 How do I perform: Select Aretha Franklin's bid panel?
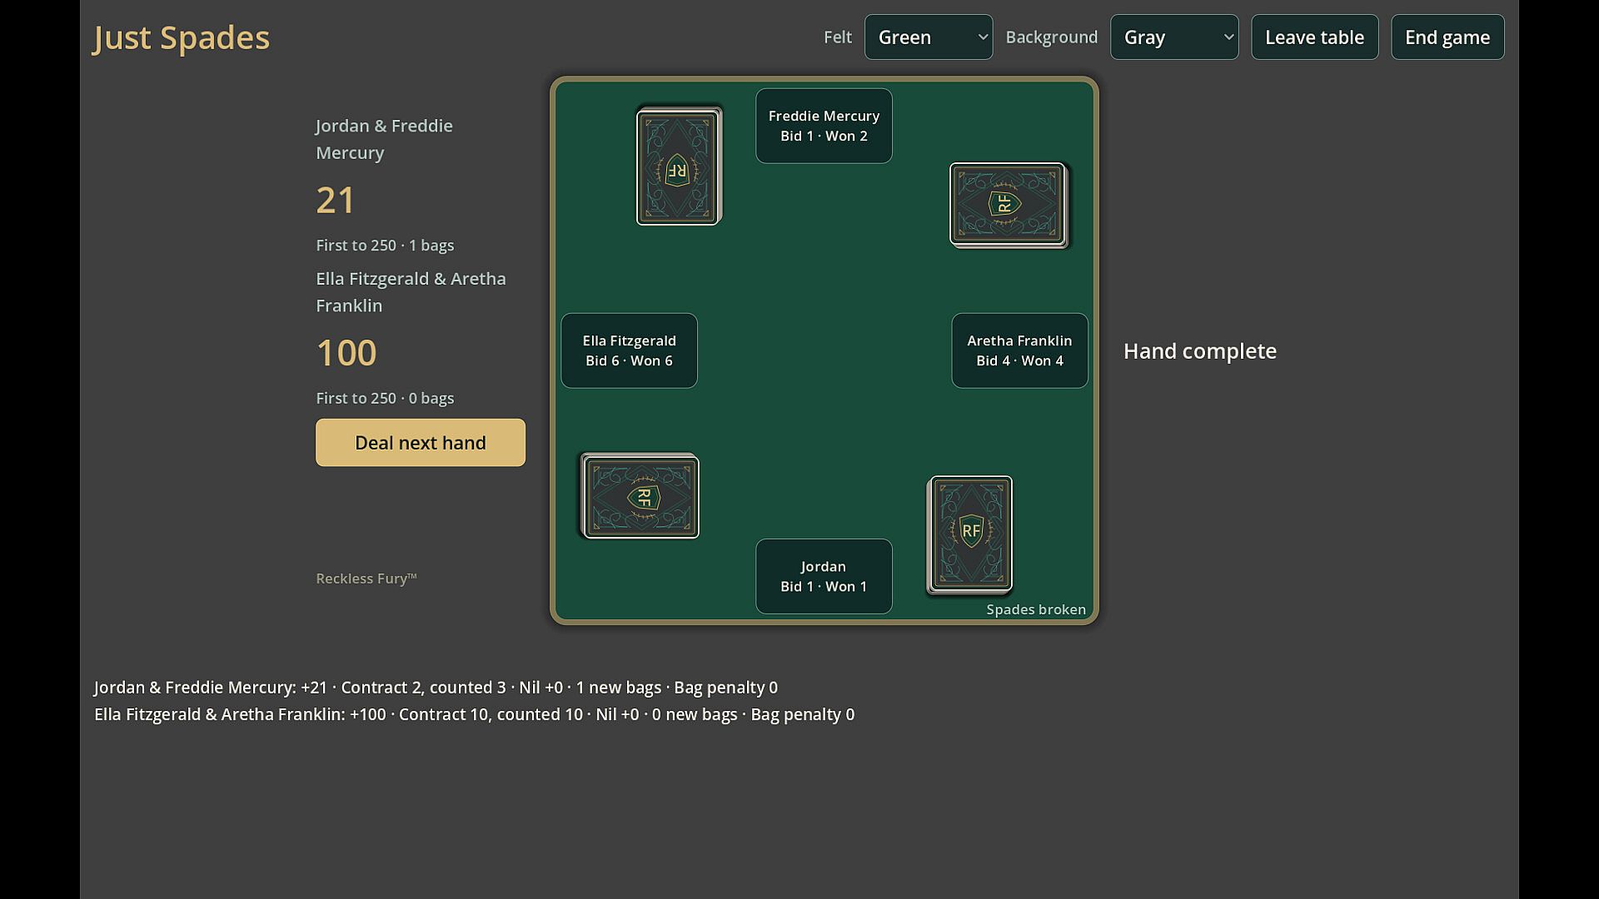[x=1019, y=350]
